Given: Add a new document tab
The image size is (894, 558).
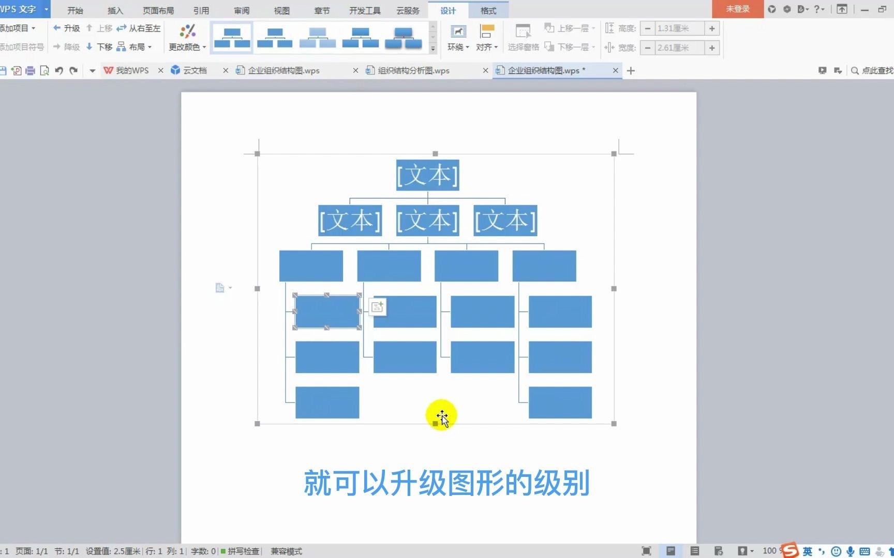Looking at the screenshot, I should point(631,71).
